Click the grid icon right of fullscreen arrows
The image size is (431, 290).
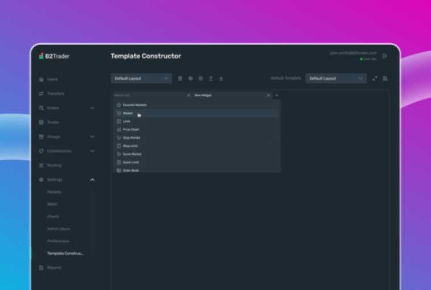click(x=385, y=78)
